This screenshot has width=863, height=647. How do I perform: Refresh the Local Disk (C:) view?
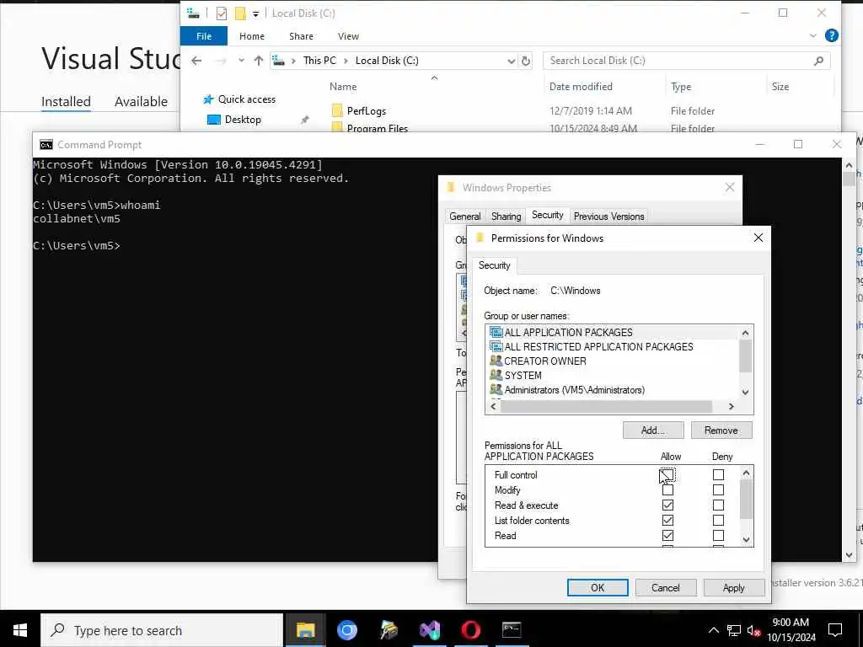tap(526, 61)
